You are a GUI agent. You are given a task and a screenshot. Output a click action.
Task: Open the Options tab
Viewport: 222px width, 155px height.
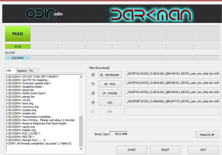(22, 71)
